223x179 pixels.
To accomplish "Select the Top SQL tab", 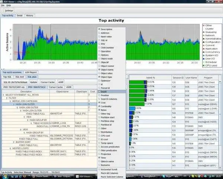I will coord(7,77).
